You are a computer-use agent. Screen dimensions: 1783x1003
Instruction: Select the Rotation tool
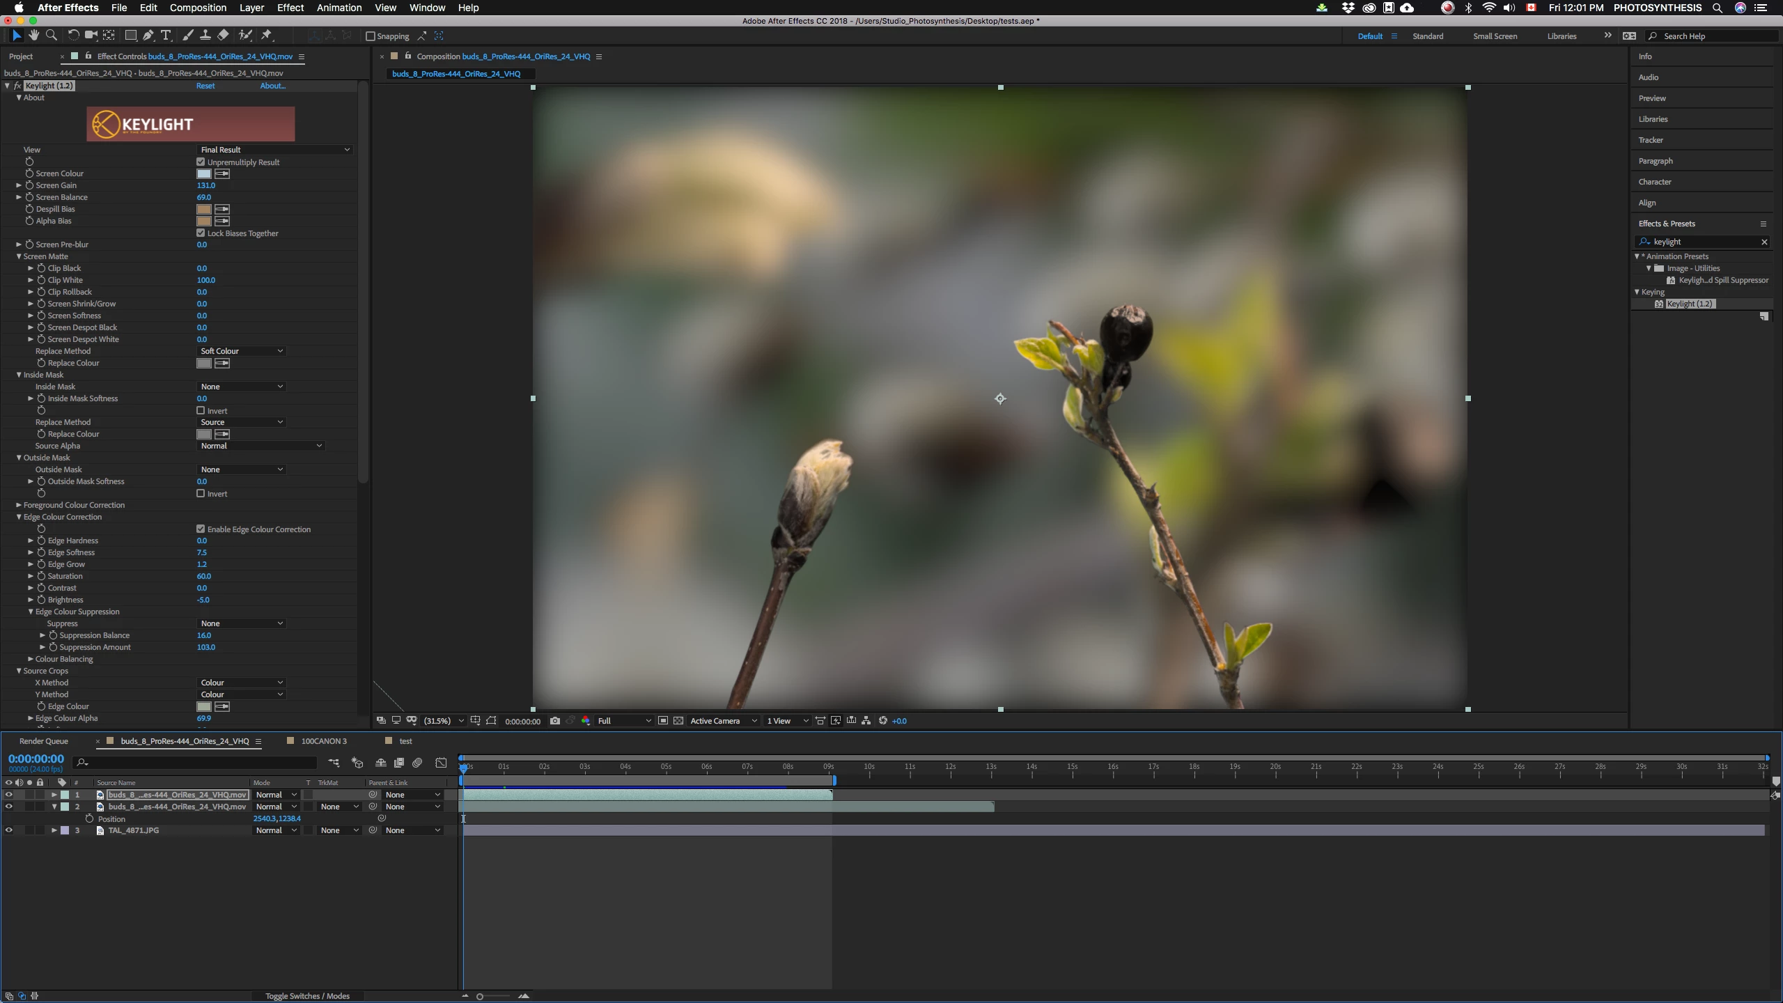click(73, 35)
